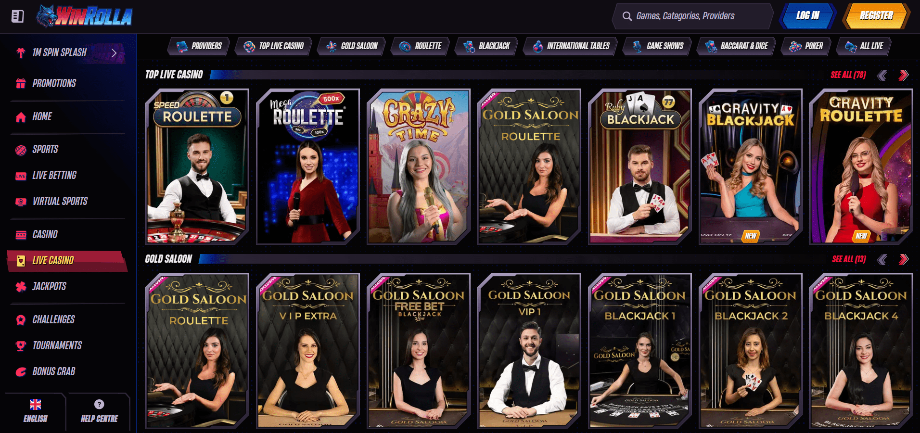Advance Gold Saloon carousel with right arrow
Screen dimensions: 920x433
904,260
